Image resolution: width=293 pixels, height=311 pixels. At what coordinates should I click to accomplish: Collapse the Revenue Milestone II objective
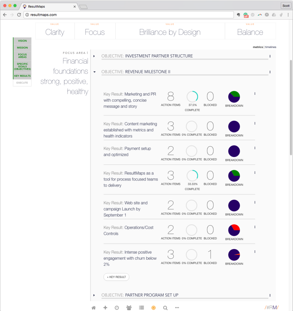[x=94, y=72]
